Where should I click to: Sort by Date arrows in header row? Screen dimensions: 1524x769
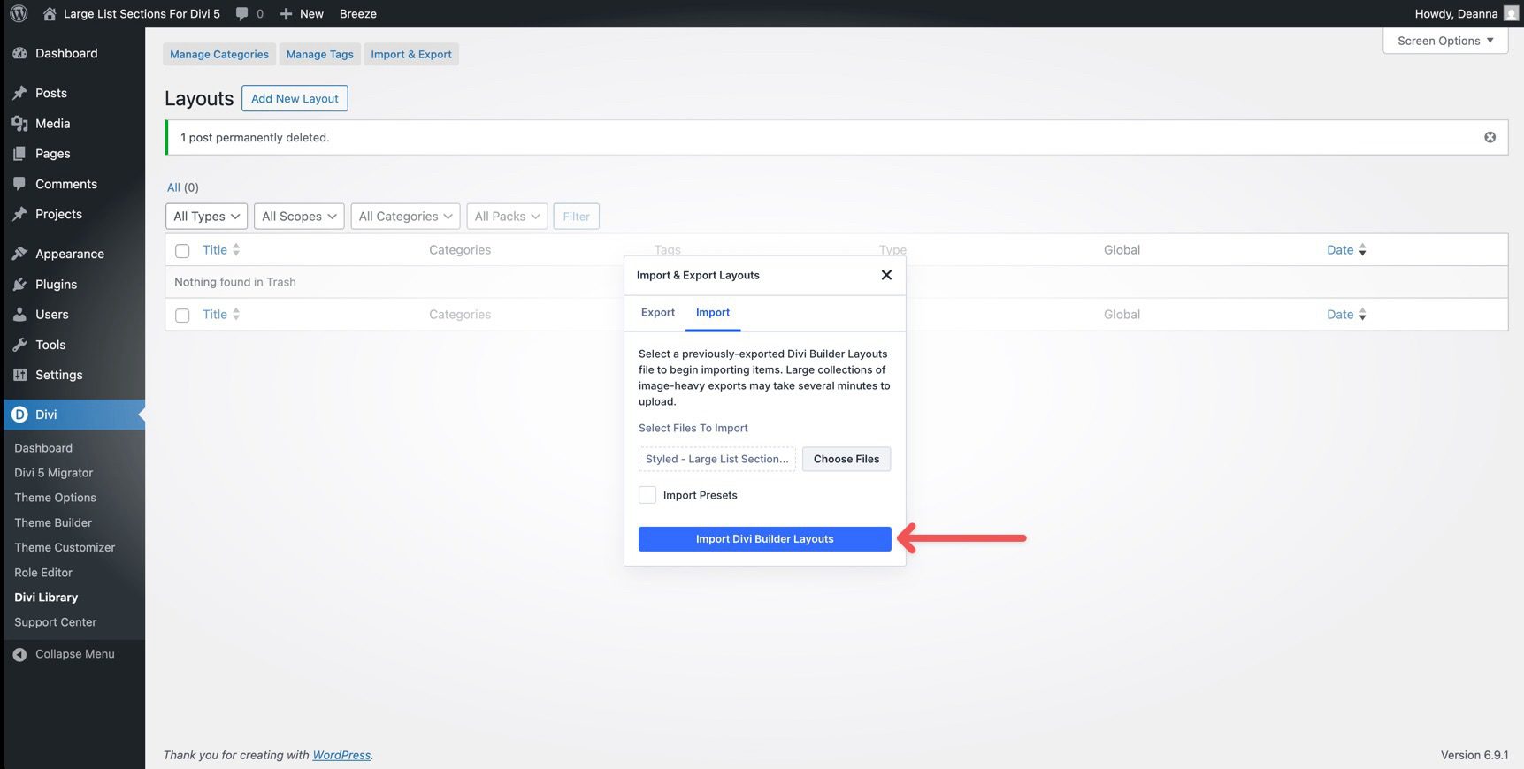tap(1362, 250)
